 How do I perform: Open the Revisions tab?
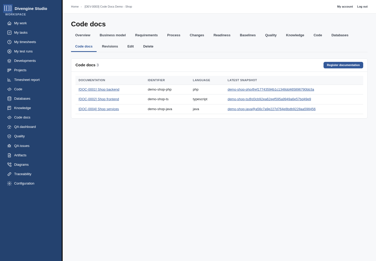tap(110, 46)
